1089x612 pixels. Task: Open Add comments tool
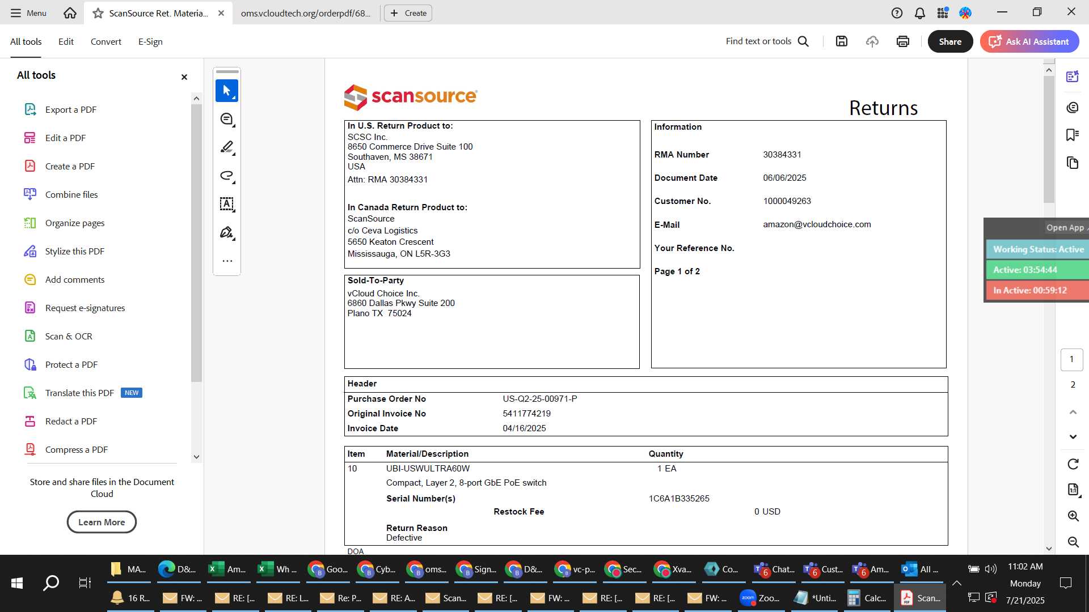coord(75,279)
